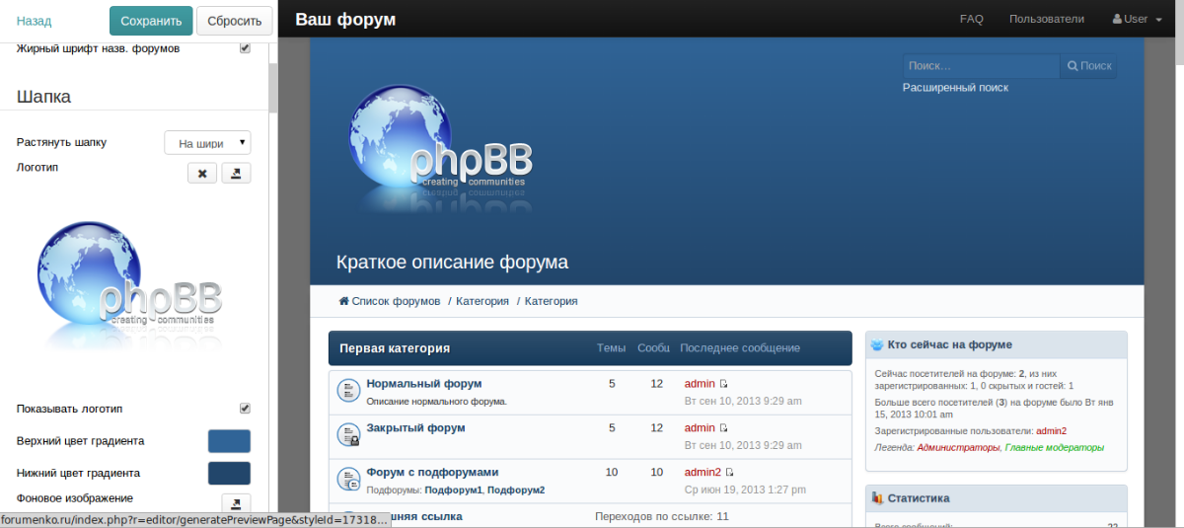Image resolution: width=1184 pixels, height=528 pixels.
Task: Click the Краткое описание форума text
Action: pos(452,263)
